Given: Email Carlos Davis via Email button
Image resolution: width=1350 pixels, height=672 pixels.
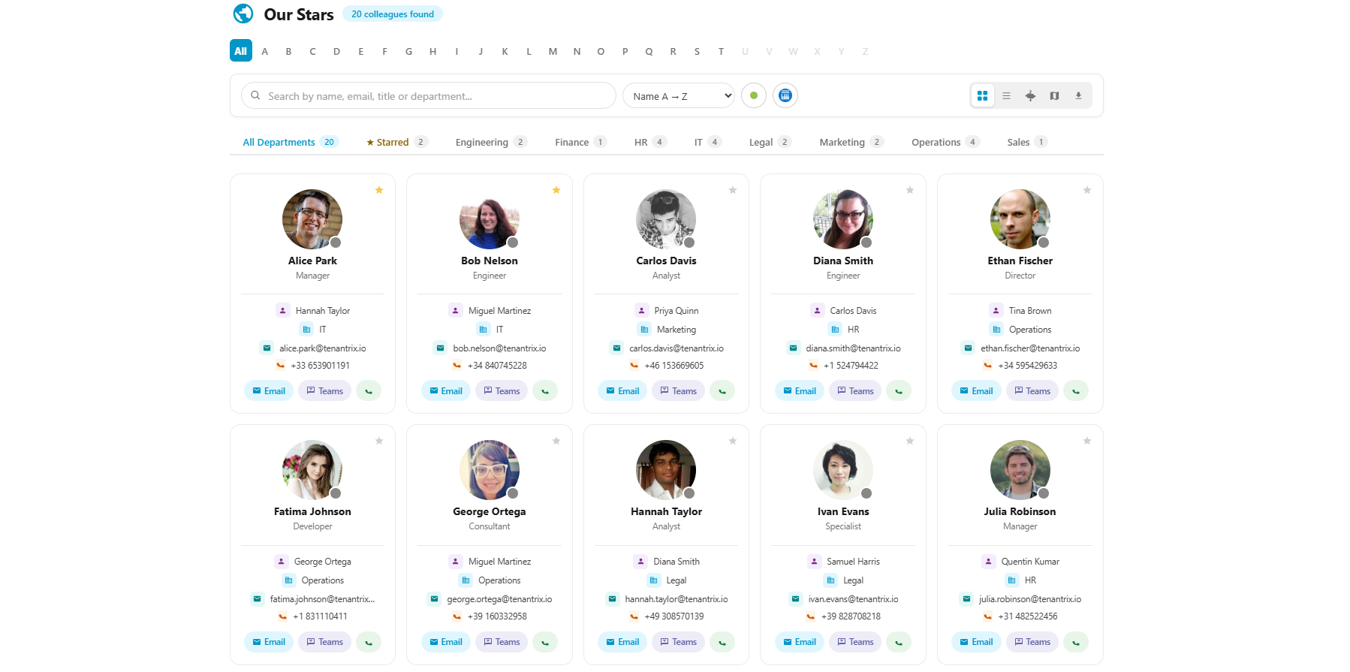Looking at the screenshot, I should (622, 391).
